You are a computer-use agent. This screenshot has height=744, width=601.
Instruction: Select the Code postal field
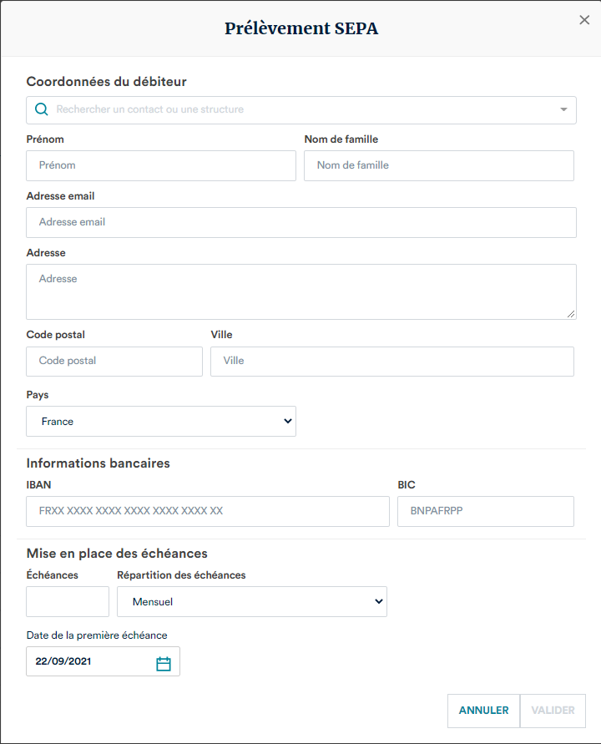[x=114, y=361]
